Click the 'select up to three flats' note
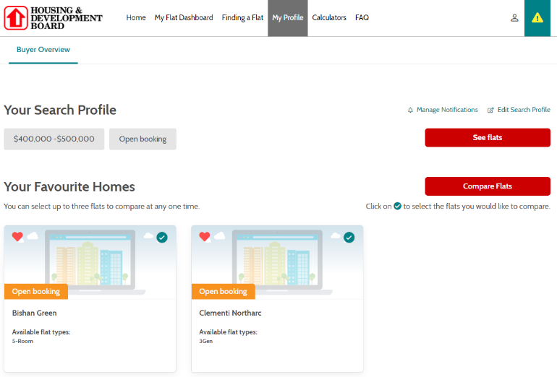The width and height of the screenshot is (557, 377). (x=101, y=207)
